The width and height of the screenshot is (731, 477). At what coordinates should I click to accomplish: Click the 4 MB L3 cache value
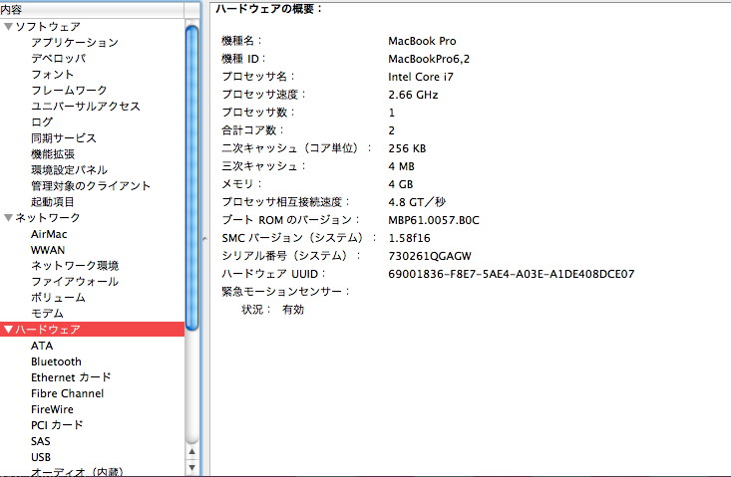click(x=401, y=166)
